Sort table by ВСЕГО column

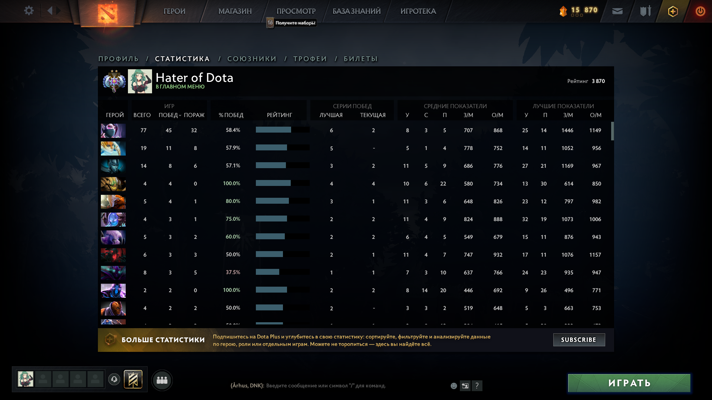click(x=142, y=115)
